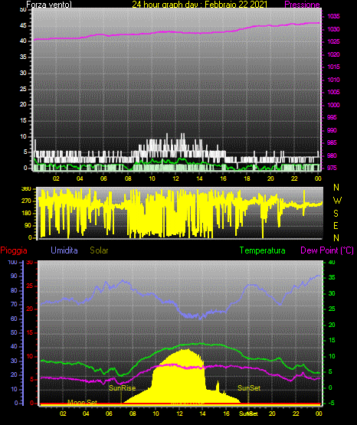Screen dimensions: 357x425
Task: Click green temperature axis value -5
Action: [332, 403]
